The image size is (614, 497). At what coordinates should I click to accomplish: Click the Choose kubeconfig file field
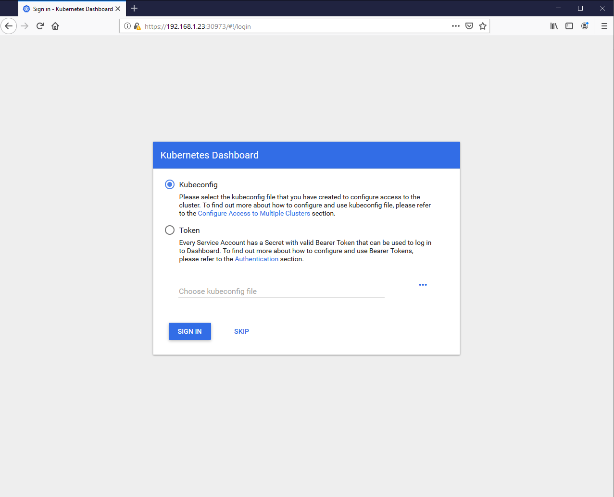(281, 291)
